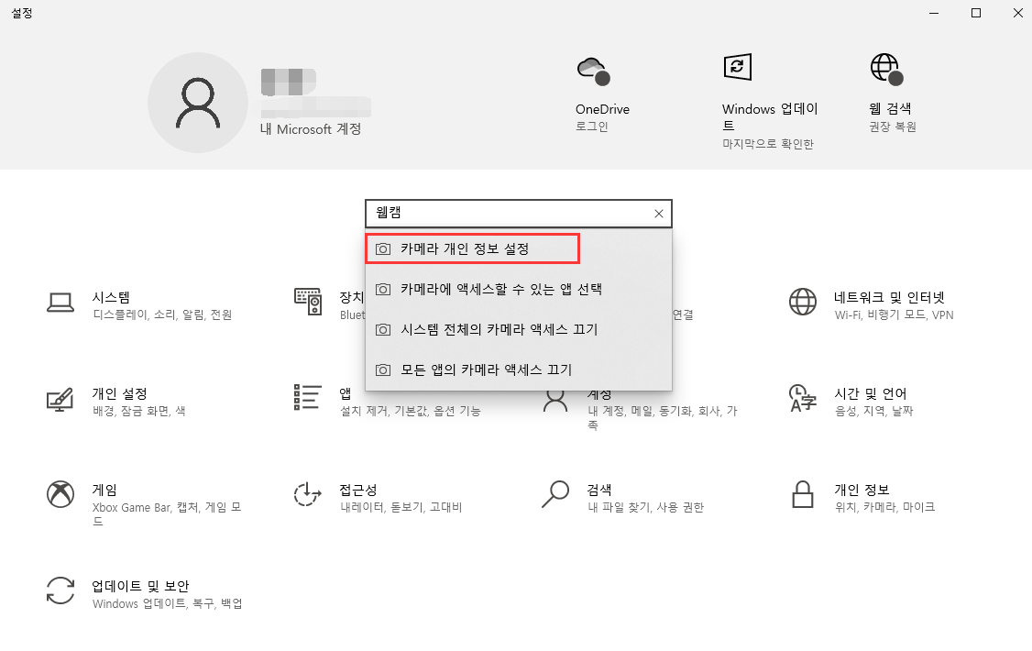Clear the search box with the X
The height and width of the screenshot is (651, 1032).
pos(658,213)
